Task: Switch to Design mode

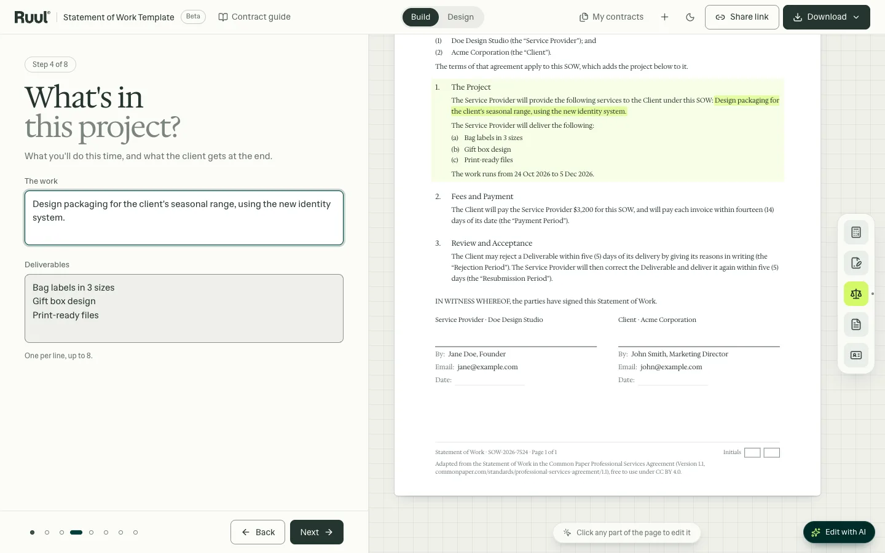Action: pyautogui.click(x=460, y=17)
